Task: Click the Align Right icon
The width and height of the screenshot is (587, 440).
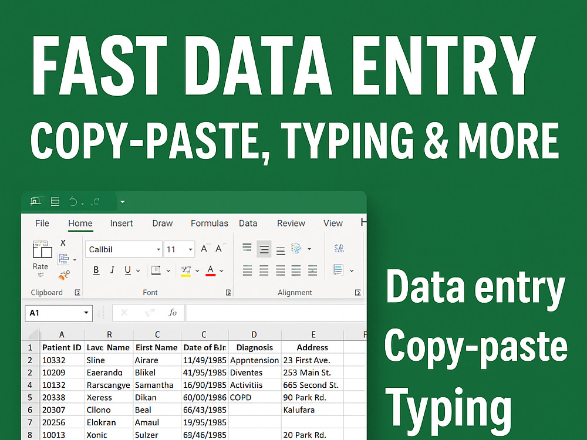Action: click(x=281, y=270)
